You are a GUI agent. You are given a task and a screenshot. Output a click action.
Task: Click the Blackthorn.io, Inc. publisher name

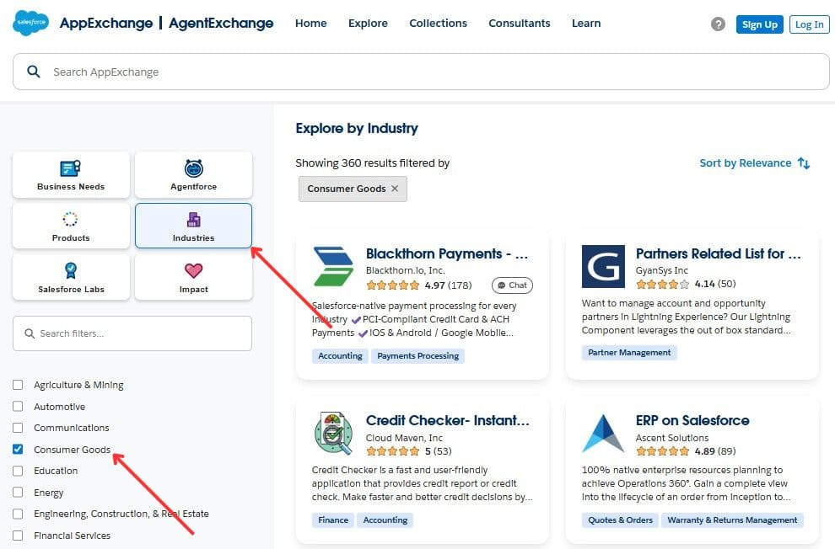[x=405, y=270]
